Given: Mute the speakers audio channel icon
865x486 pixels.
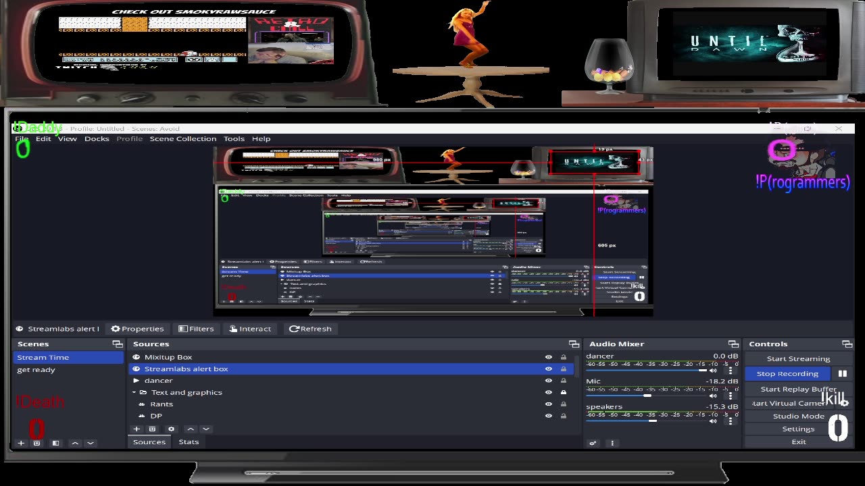Looking at the screenshot, I should tap(712, 421).
